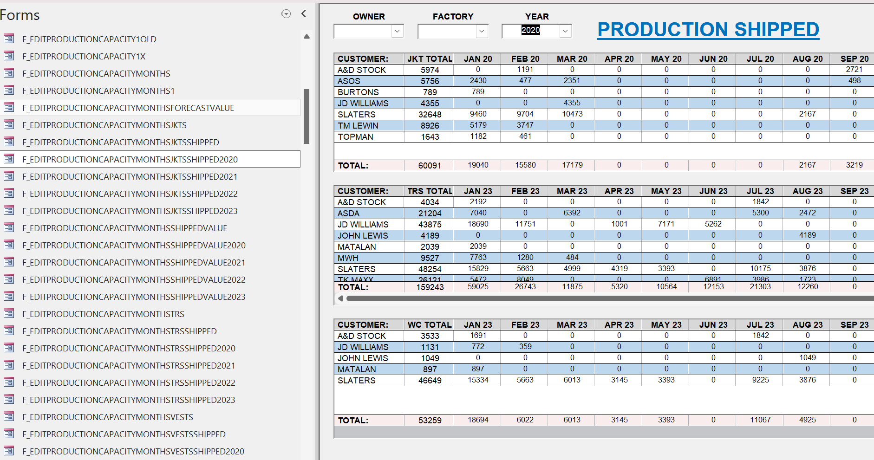Click the form icon beside F_EDITPRODUCTIONCAPACITYMONTHSTRS
Image resolution: width=874 pixels, height=460 pixels.
9,313
